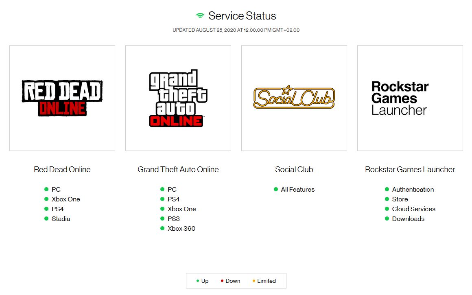Image resolution: width=472 pixels, height=295 pixels.
Task: Click the status dot next to Cloud Services
Action: [x=387, y=209]
